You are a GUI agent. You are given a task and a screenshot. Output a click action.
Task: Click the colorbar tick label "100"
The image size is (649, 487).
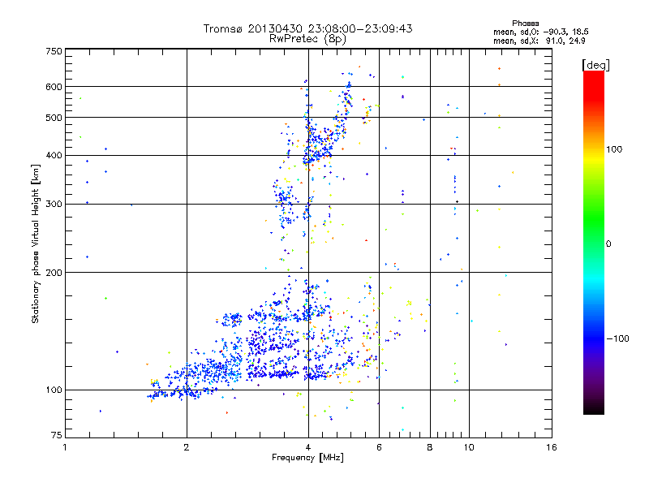[614, 149]
